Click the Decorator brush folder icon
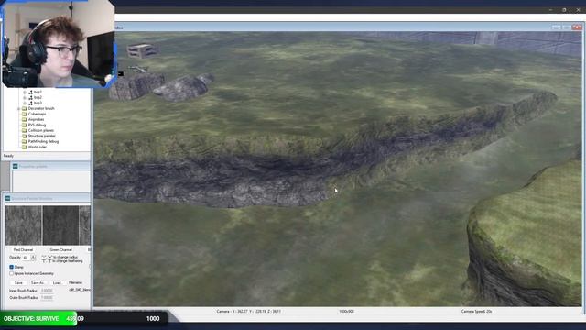The image size is (586, 330). click(25, 108)
